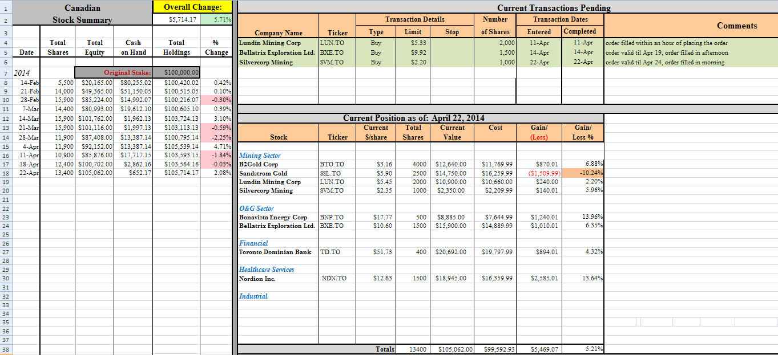Select the 14-Feb date cell
This screenshot has width=778, height=355.
(25, 83)
